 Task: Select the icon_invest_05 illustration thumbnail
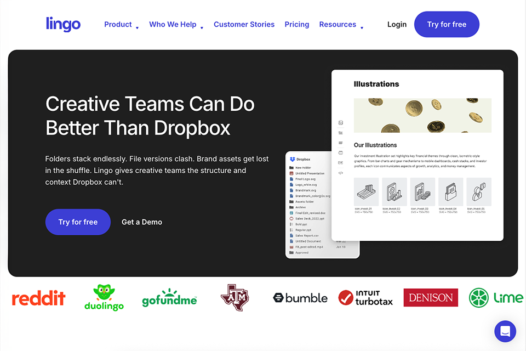click(479, 192)
